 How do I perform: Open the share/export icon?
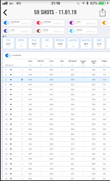pyautogui.click(x=102, y=13)
